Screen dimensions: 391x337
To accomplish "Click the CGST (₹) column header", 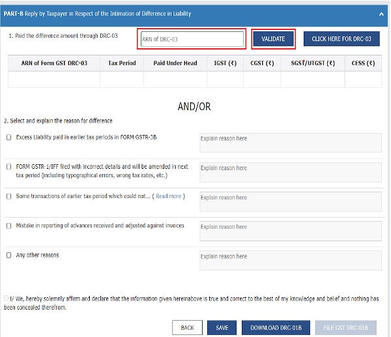I will click(262, 63).
